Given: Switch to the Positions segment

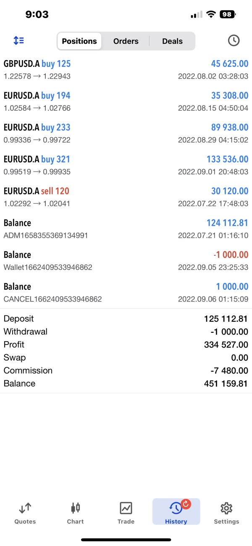Looking at the screenshot, I should [79, 41].
